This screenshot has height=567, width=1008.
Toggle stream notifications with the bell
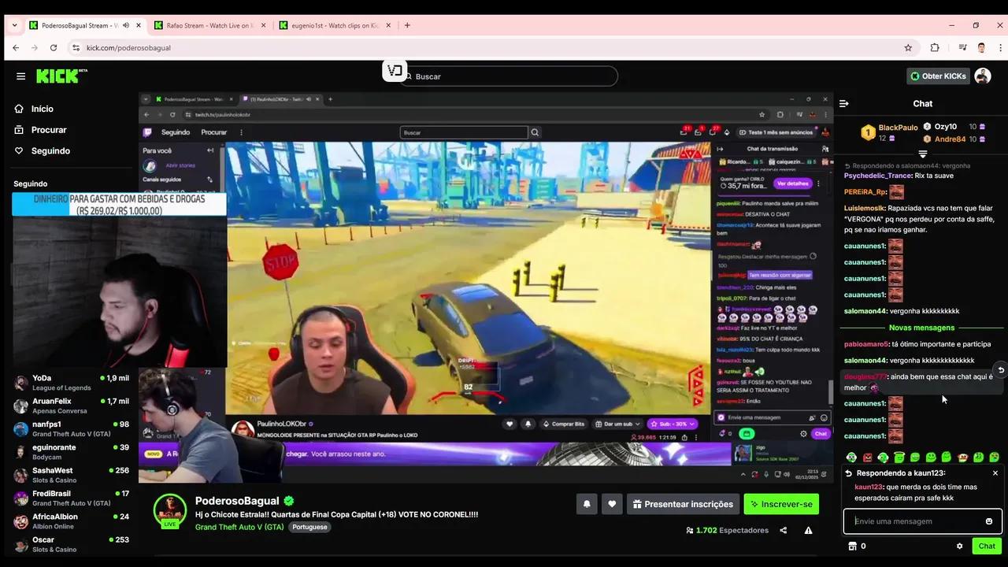click(x=586, y=503)
